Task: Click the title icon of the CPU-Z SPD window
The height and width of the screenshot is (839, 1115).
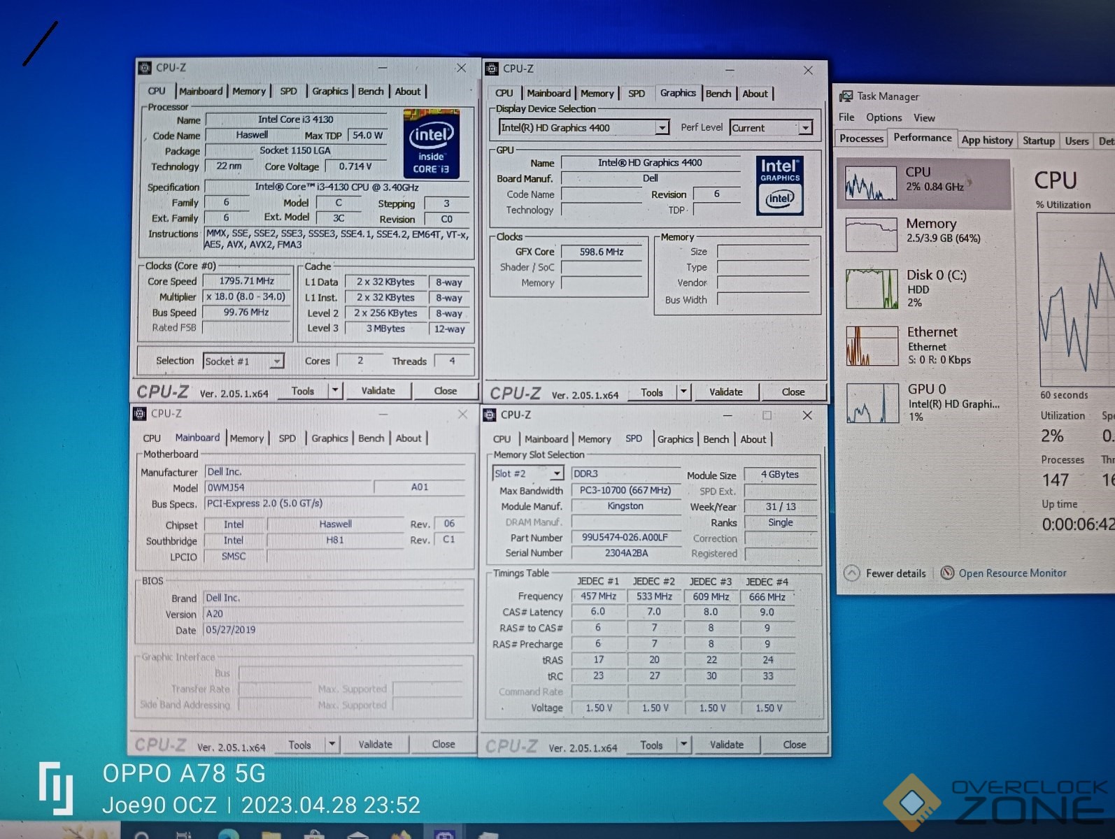Action: click(490, 415)
